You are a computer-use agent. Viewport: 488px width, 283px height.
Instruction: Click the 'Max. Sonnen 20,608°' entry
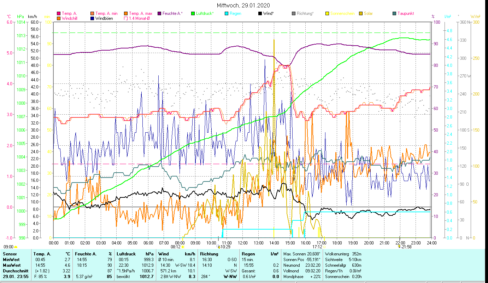point(302,254)
